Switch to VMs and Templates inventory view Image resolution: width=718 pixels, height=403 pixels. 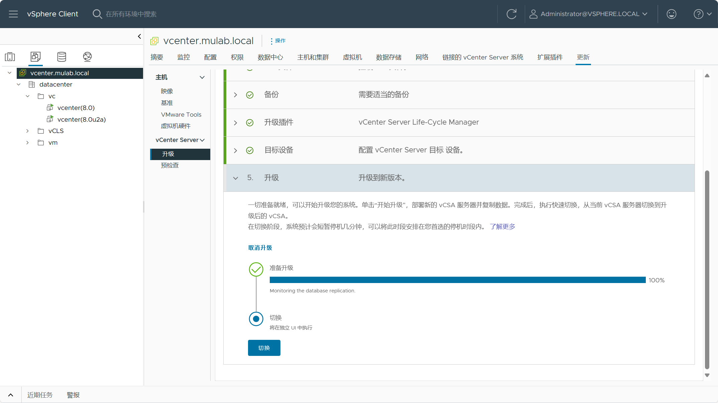point(35,56)
